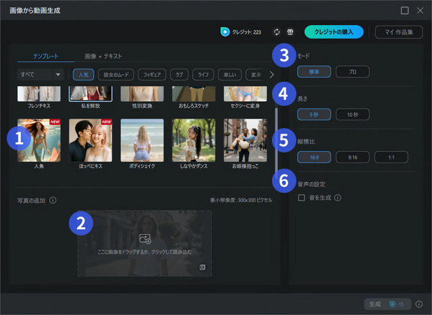Select the 人魚 template thumbnail
This screenshot has width=432, height=315.
[x=39, y=140]
